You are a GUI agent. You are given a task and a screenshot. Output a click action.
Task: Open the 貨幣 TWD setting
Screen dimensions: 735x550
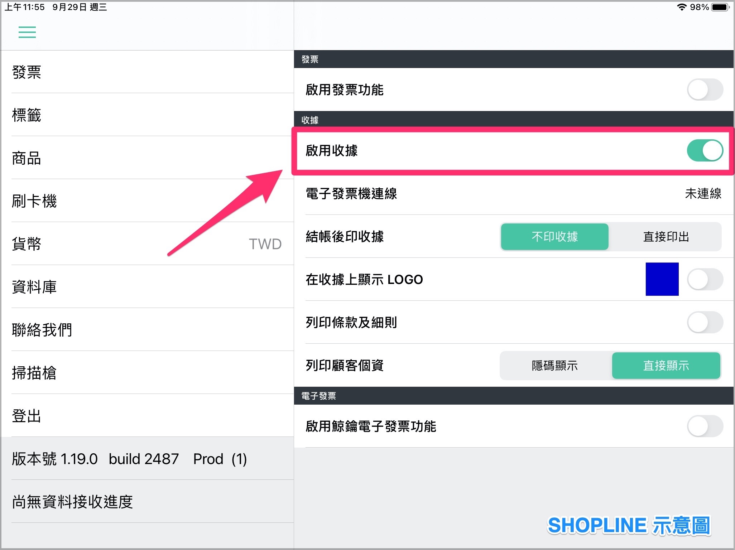tap(147, 244)
